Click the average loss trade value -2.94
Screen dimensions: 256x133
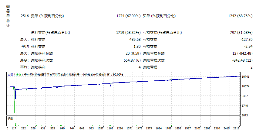point(248,47)
